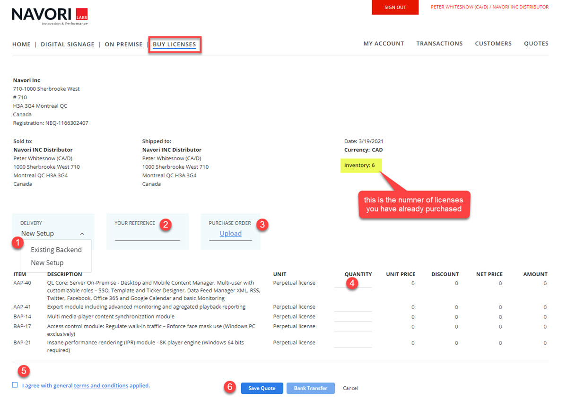
Task: Click the Upload purchase order link
Action: (x=231, y=234)
